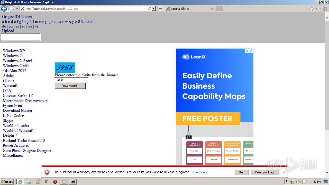Click the captcha image showing 5468

pyautogui.click(x=65, y=68)
